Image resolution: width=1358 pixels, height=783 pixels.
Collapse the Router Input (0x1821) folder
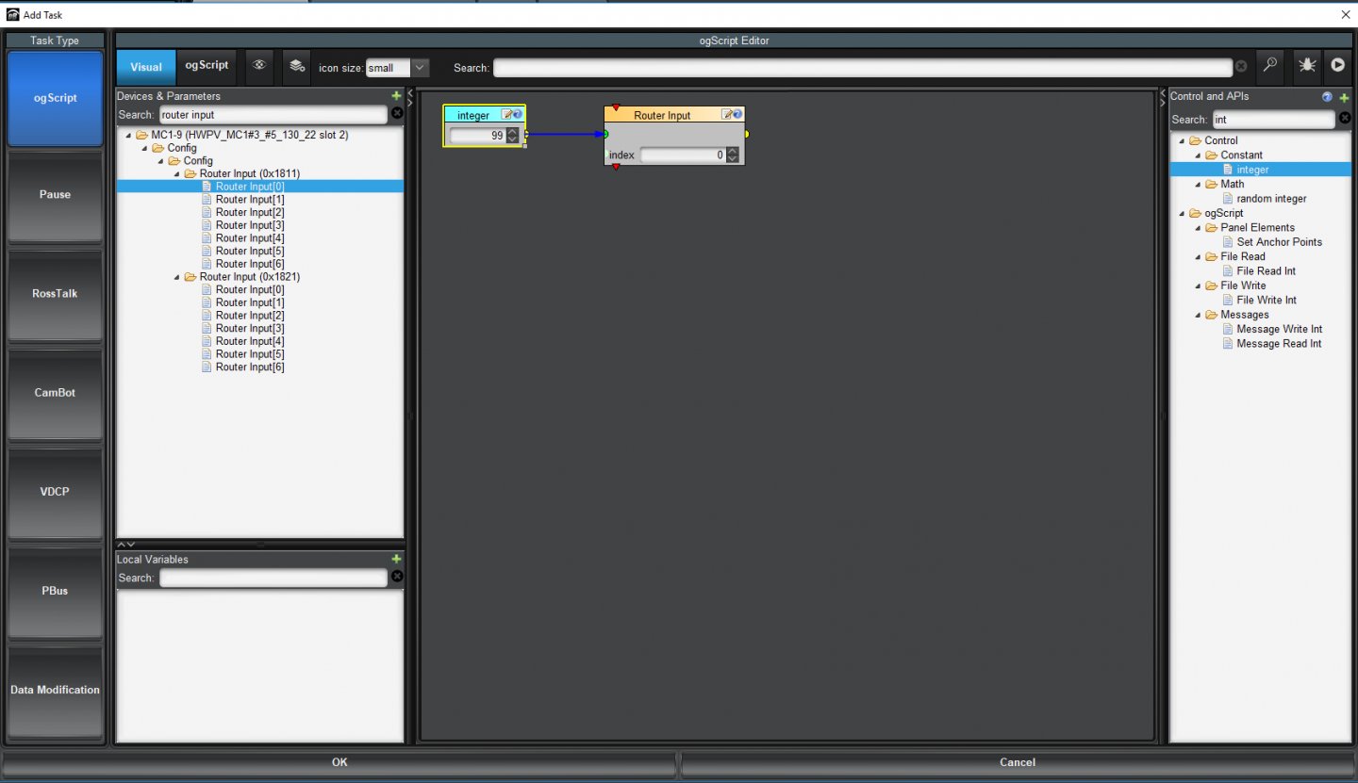[176, 278]
